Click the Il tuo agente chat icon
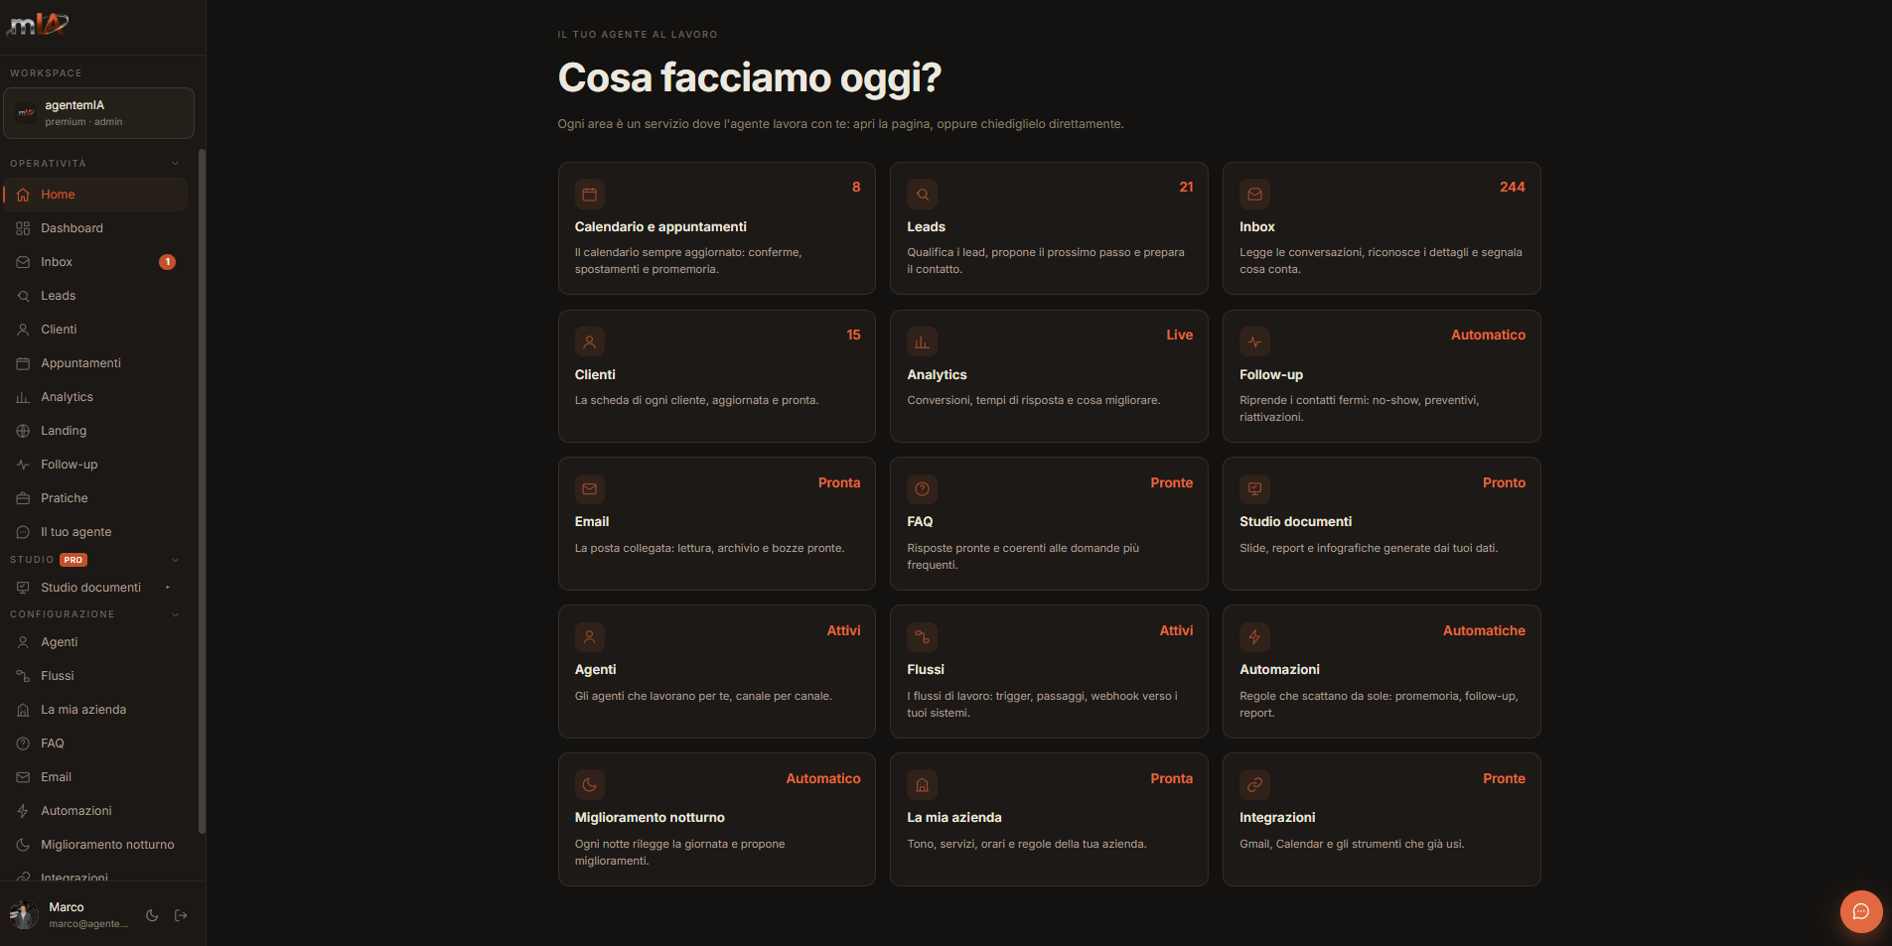The image size is (1892, 946). 23,532
